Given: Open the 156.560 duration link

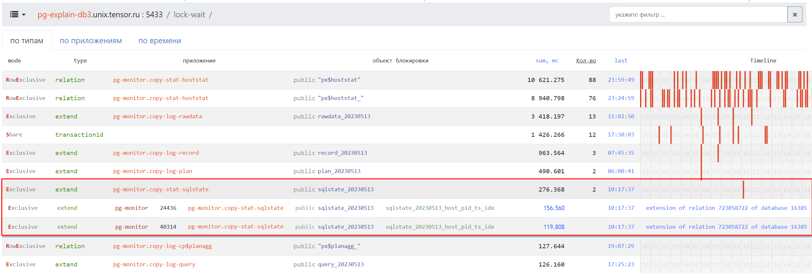Looking at the screenshot, I should click(554, 208).
